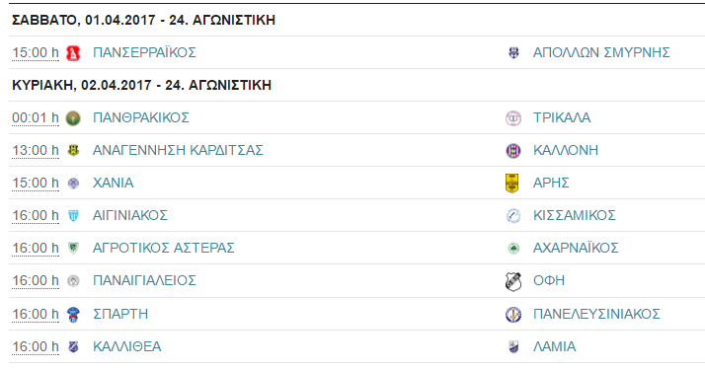This screenshot has height=370, width=705.
Task: Open the ΚΙΣΣΑΜΙΚΟΣ team link
Action: tap(574, 215)
